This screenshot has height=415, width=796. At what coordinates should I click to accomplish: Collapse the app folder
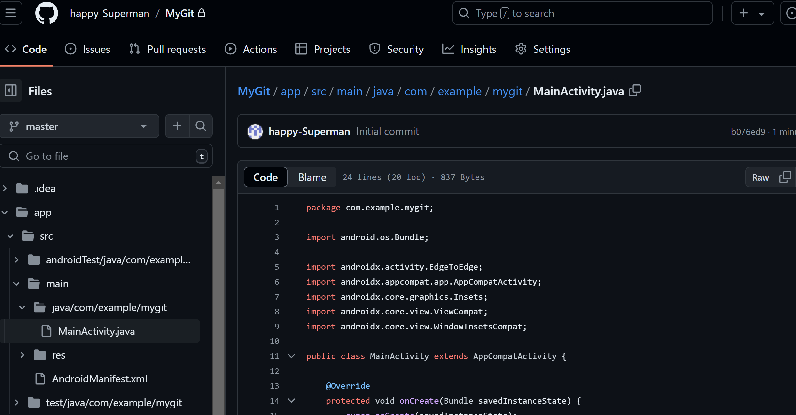pos(5,212)
